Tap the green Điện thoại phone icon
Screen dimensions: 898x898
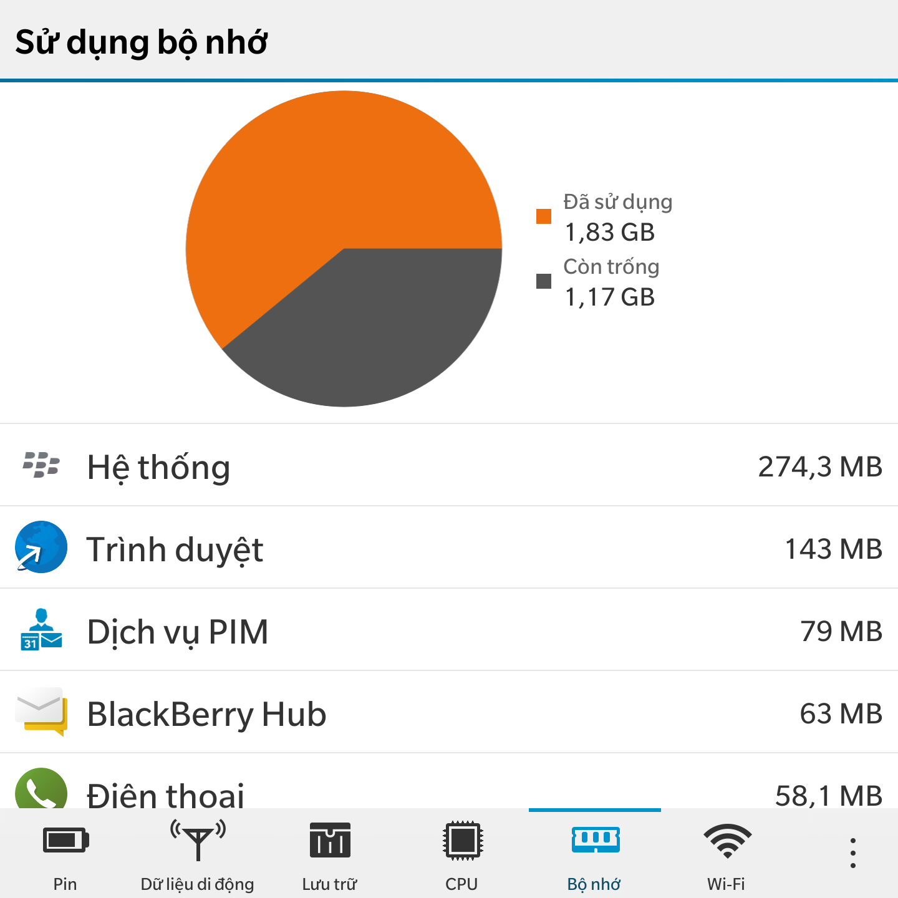[41, 788]
